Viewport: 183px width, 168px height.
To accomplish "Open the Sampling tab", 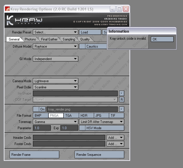I will tap(69, 39).
